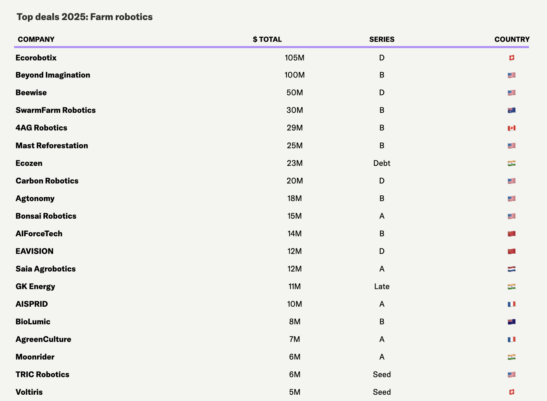Open the Beewise company entry
Viewport: 547px width, 401px height.
(x=31, y=93)
